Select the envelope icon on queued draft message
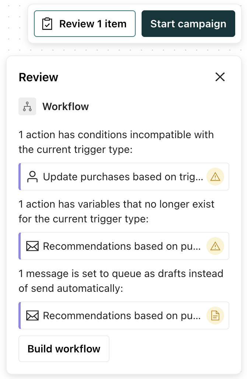The width and height of the screenshot is (247, 379). click(x=33, y=315)
